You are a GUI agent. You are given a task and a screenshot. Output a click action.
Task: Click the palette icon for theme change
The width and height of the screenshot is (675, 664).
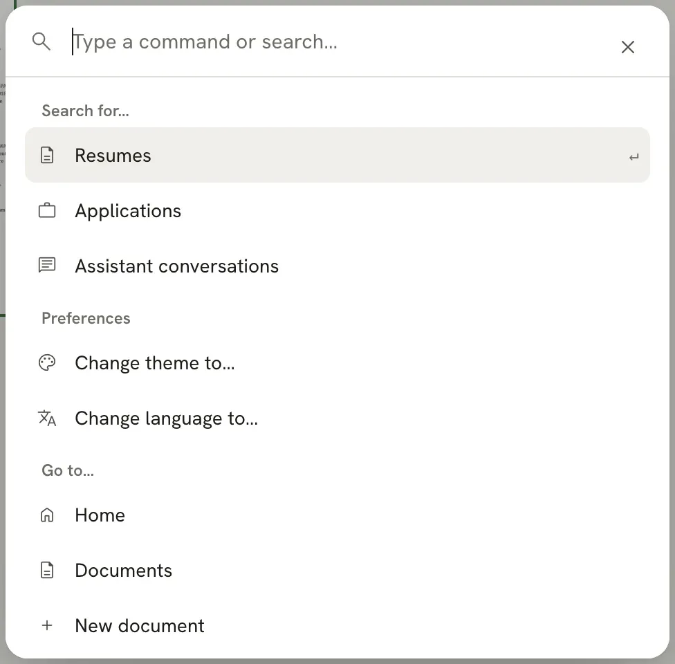47,362
